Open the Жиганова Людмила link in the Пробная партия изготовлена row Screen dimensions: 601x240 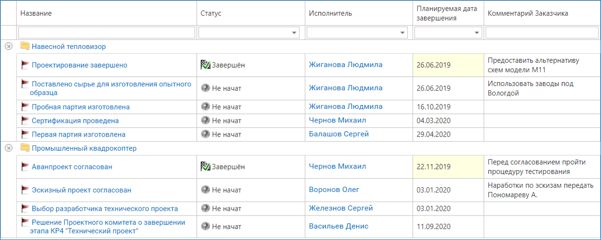coord(345,107)
